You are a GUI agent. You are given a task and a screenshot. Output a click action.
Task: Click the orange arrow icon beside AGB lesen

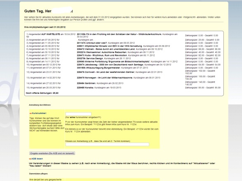30,159
